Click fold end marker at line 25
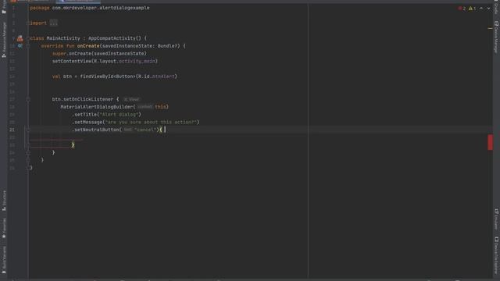This screenshot has height=281, width=500. tap(28, 160)
